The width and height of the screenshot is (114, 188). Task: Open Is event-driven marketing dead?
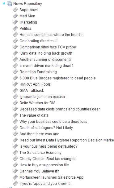(46, 66)
